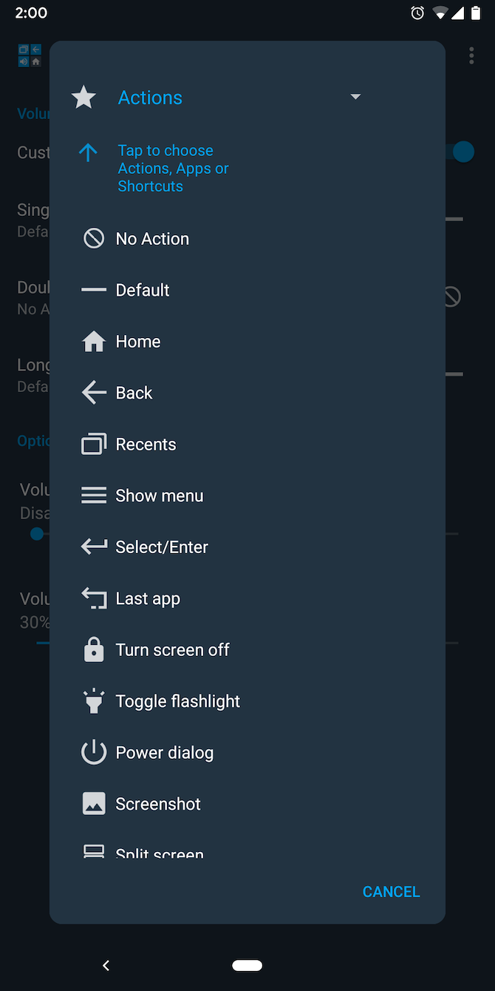Tap the Back arrow action icon
This screenshot has height=991, width=495.
(x=93, y=393)
